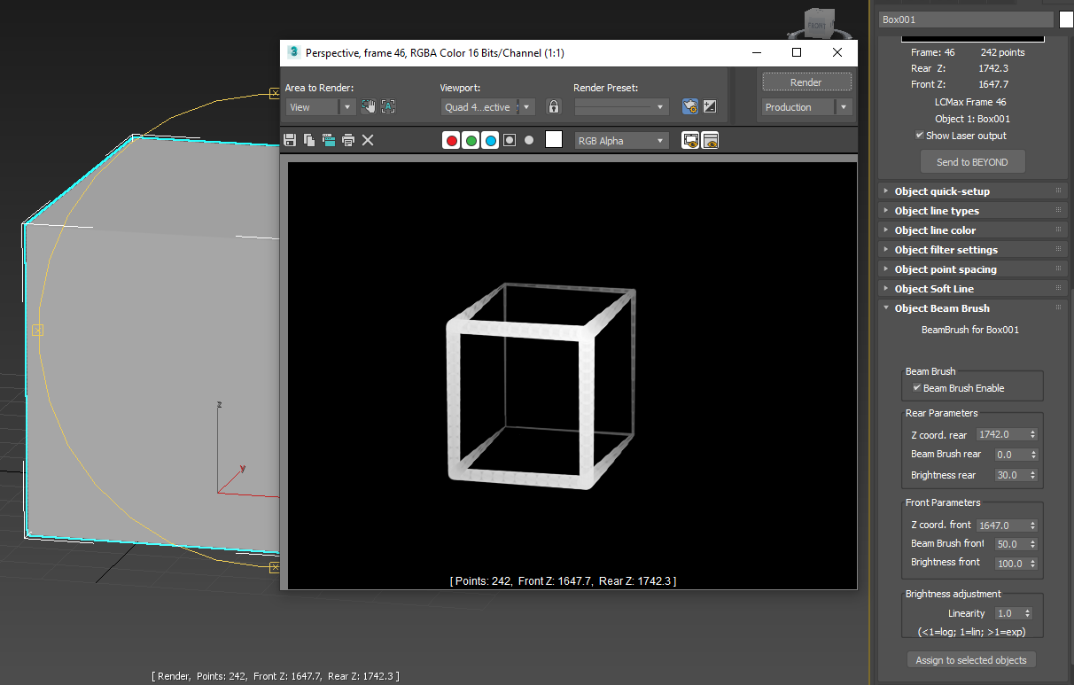The image size is (1074, 685).
Task: Clear the rendered image with X icon
Action: tap(368, 140)
